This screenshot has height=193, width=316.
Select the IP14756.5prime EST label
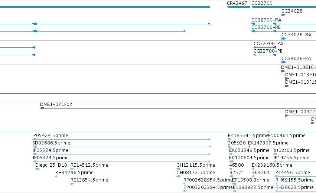(291, 158)
